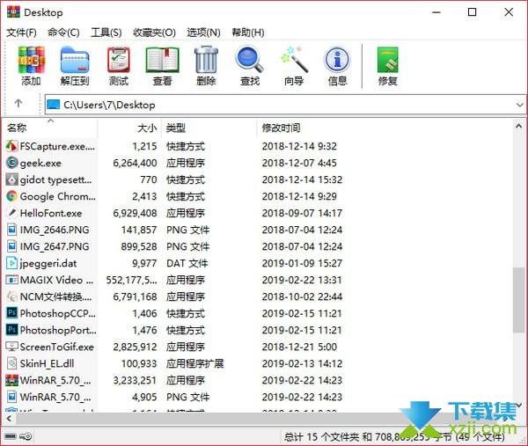Click the Google Chrome shortcut icon
The image size is (528, 446).
point(11,196)
